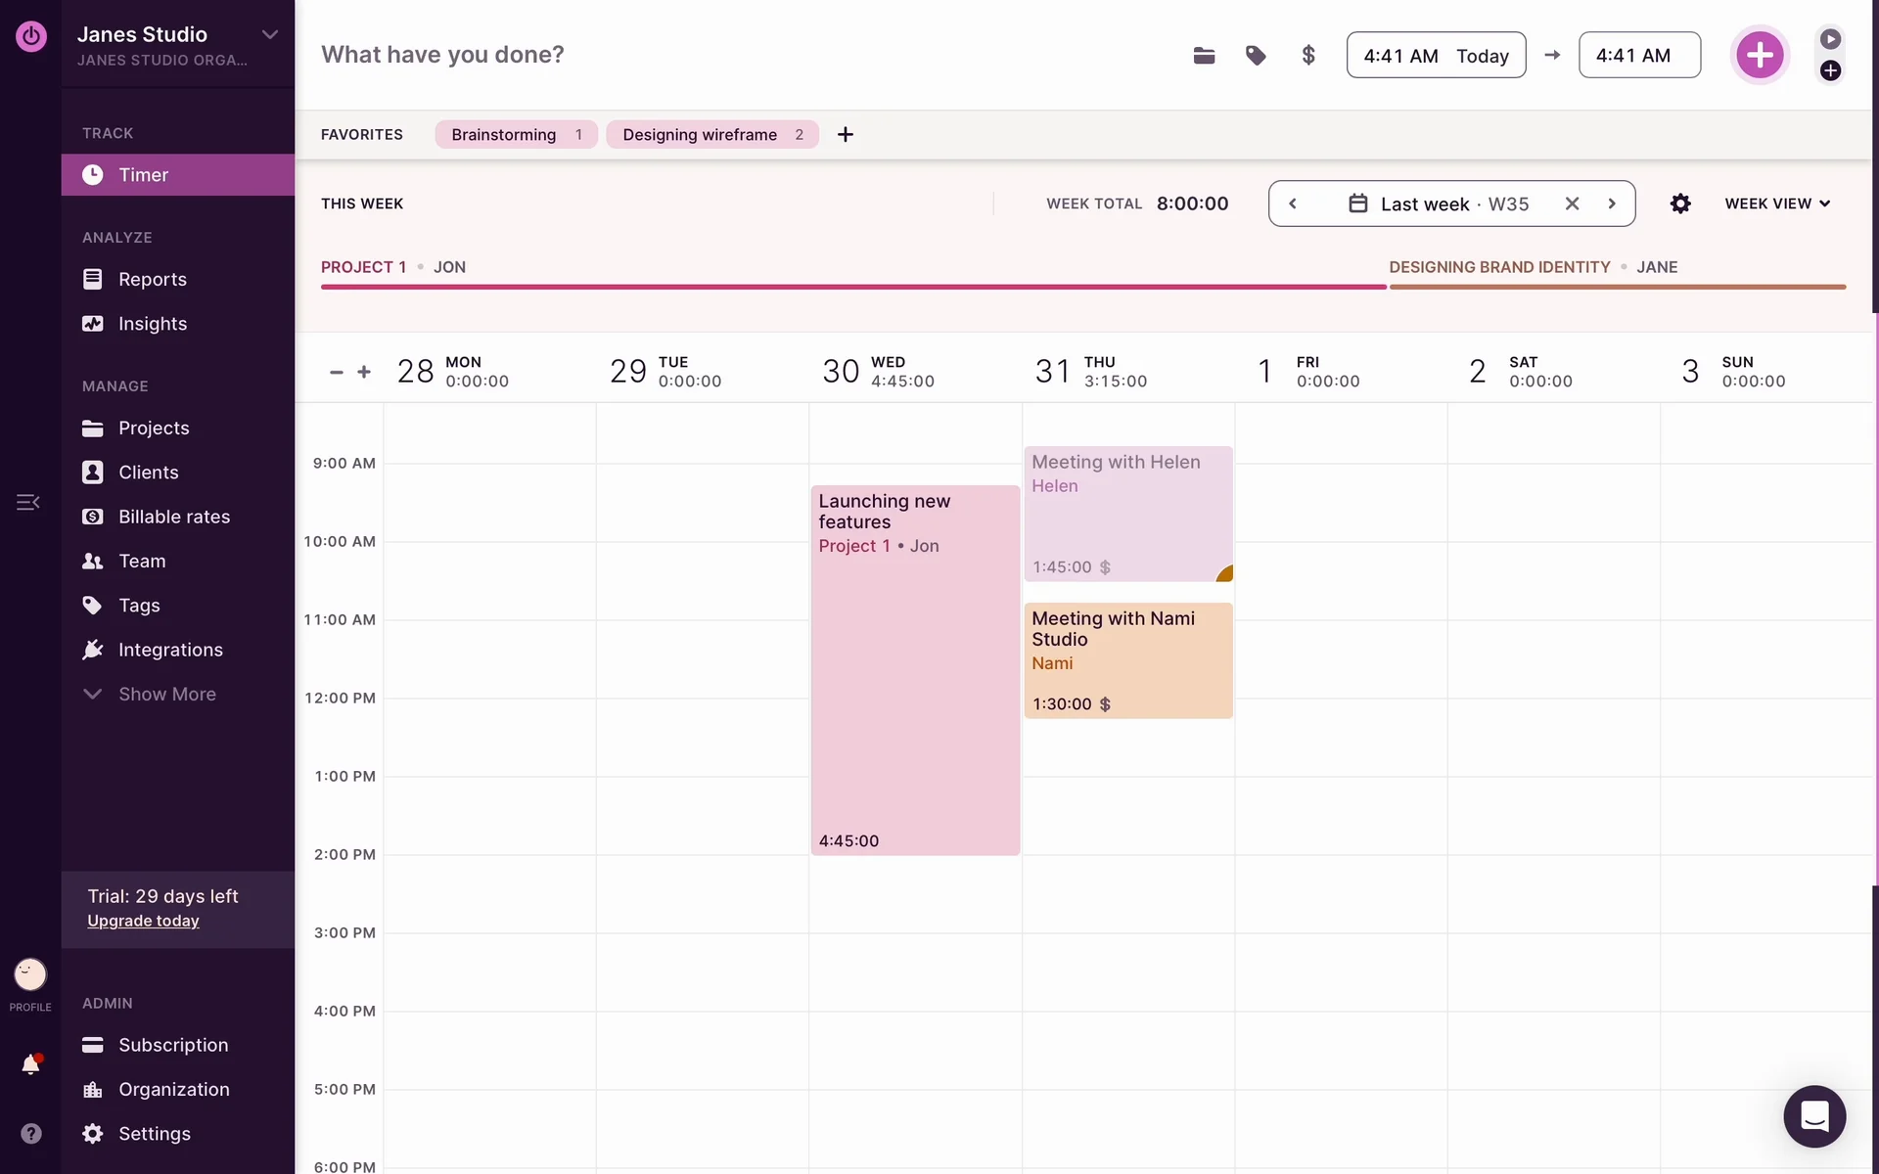Open the Week View dropdown
1879x1174 pixels.
pos(1776,203)
